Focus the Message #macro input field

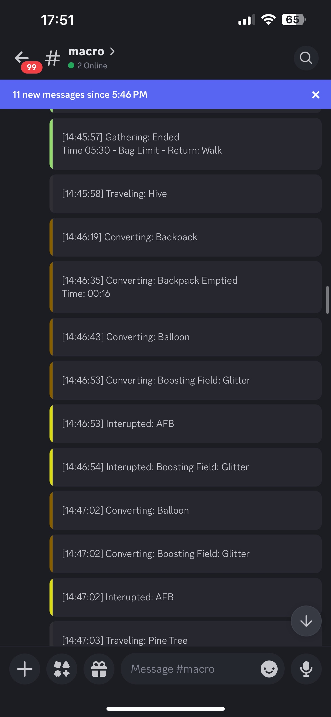(189, 668)
